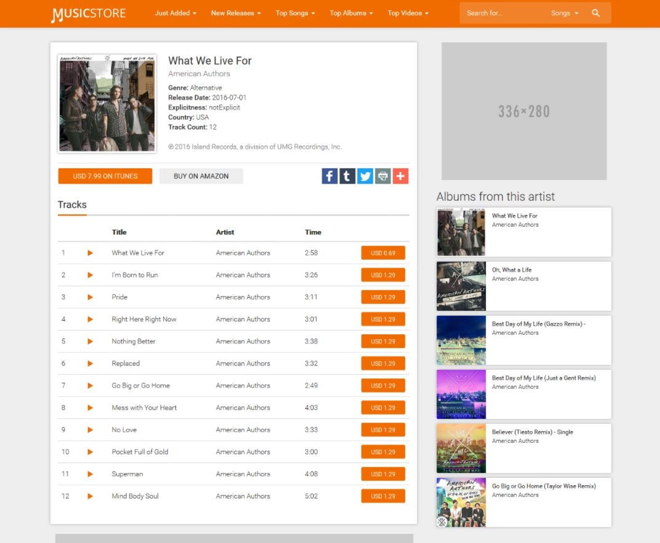Buy Mess with Your Heart track
Image resolution: width=660 pixels, height=543 pixels.
point(383,408)
